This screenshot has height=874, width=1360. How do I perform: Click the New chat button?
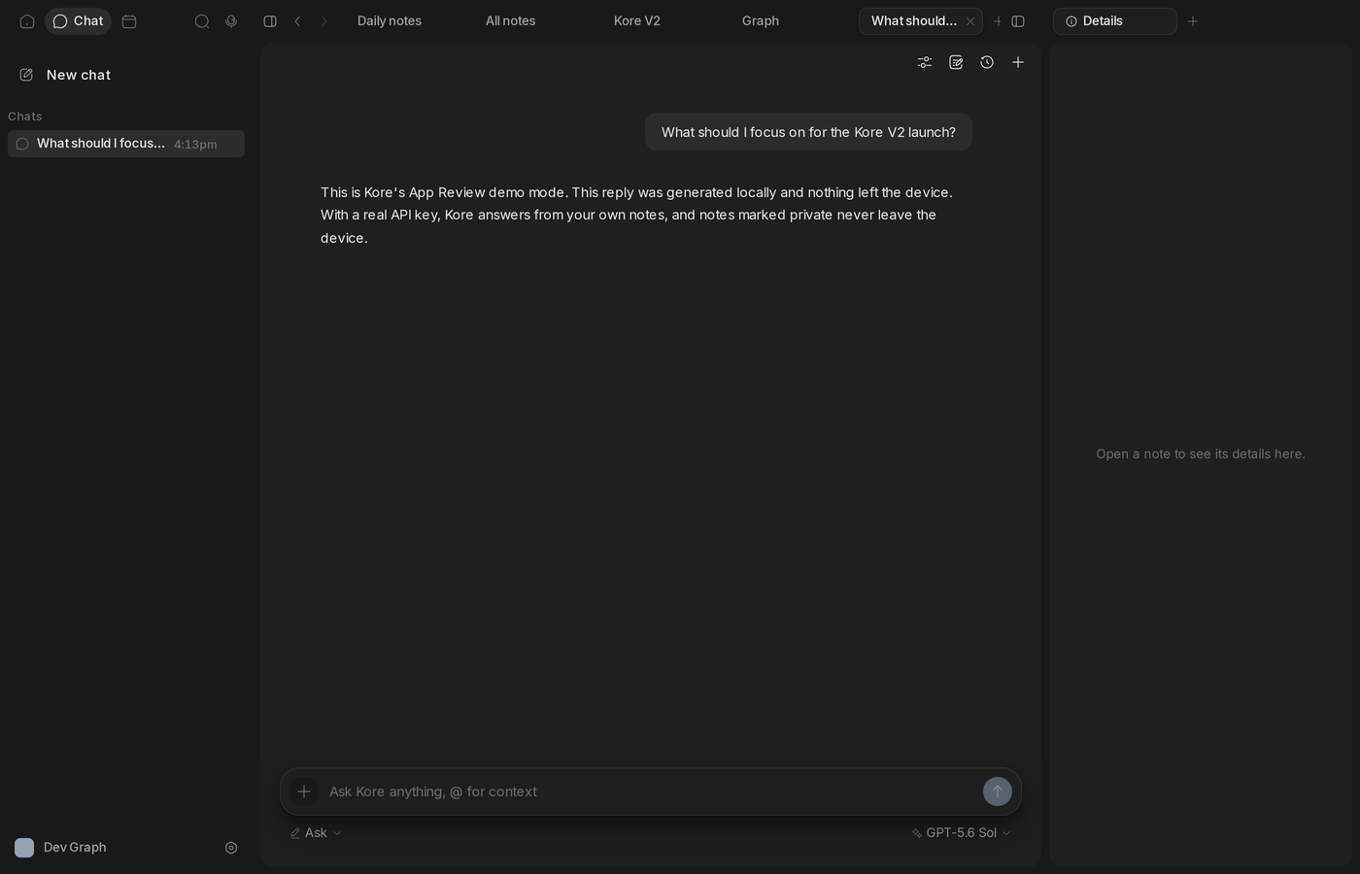65,75
